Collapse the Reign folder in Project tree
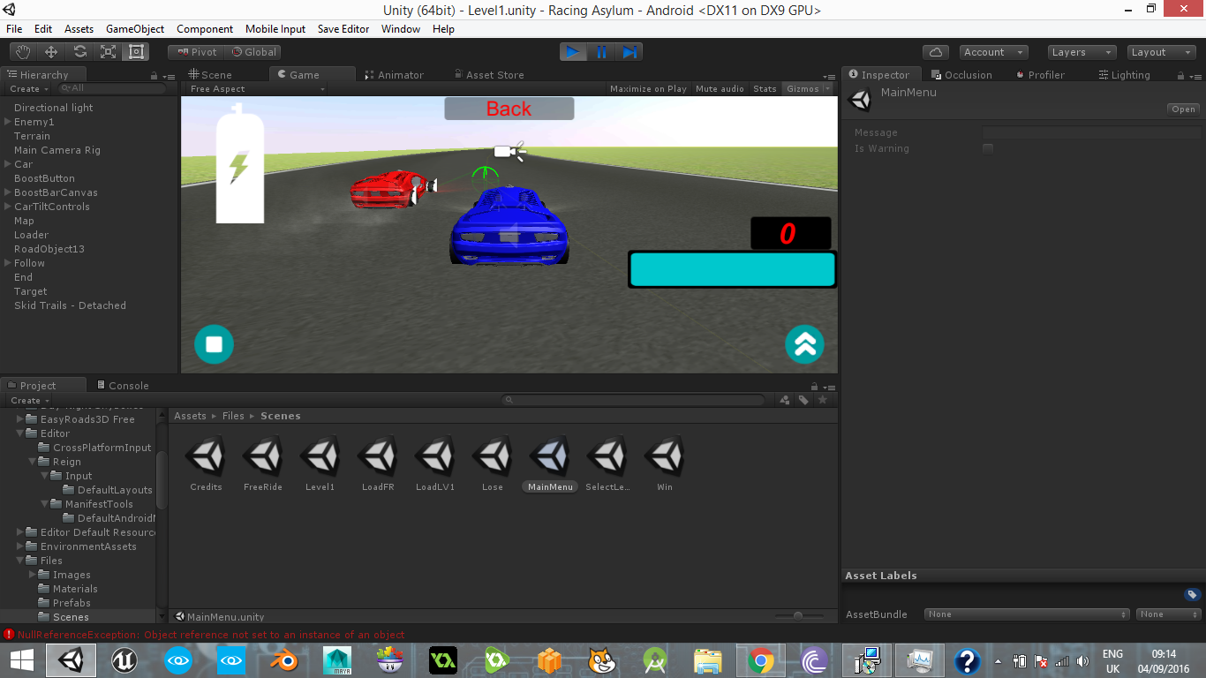Viewport: 1206px width, 678px height. [x=33, y=462]
